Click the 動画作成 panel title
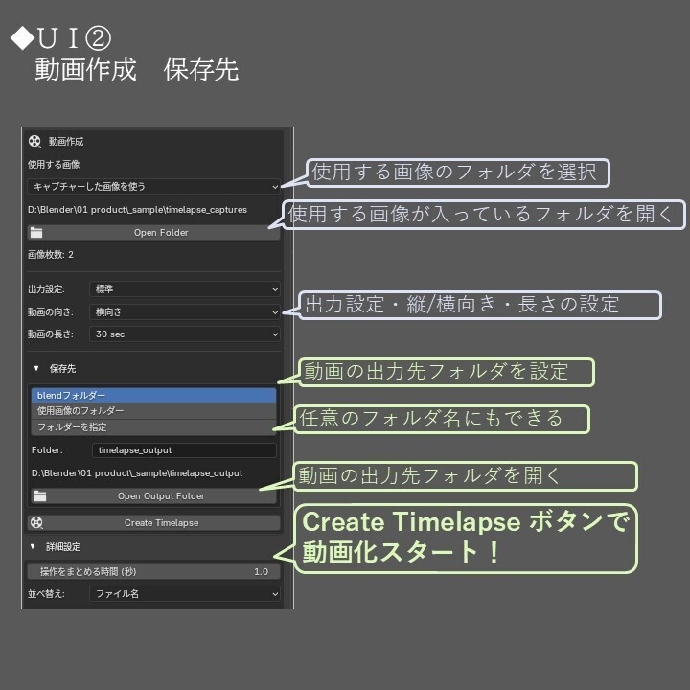Screen dimensions: 690x690 (x=66, y=141)
